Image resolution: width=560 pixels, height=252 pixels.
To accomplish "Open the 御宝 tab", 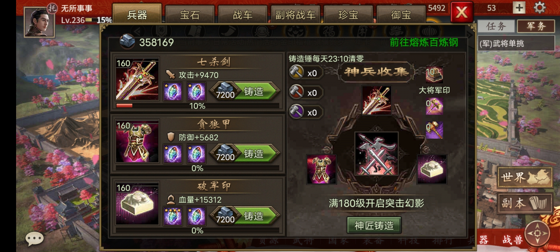I will [x=401, y=15].
